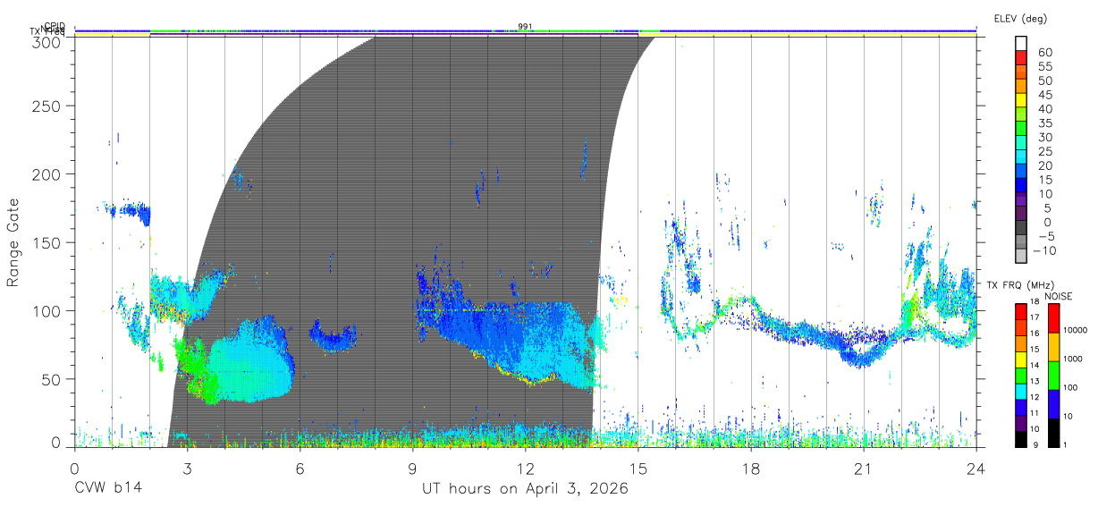Pick the yellow segment of ELEV color bar
The width and height of the screenshot is (1098, 507).
point(1021,100)
